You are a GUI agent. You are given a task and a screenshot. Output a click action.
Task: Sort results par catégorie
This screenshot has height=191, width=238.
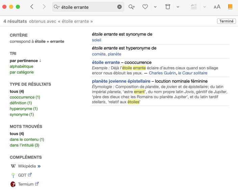pyautogui.click(x=22, y=72)
